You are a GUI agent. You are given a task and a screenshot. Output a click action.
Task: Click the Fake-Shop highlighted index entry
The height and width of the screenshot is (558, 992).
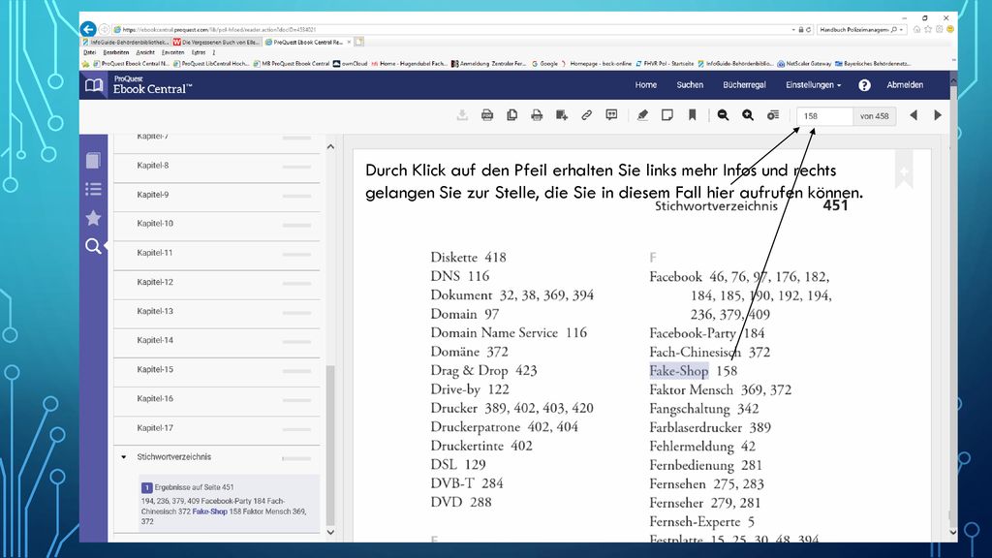tap(679, 371)
